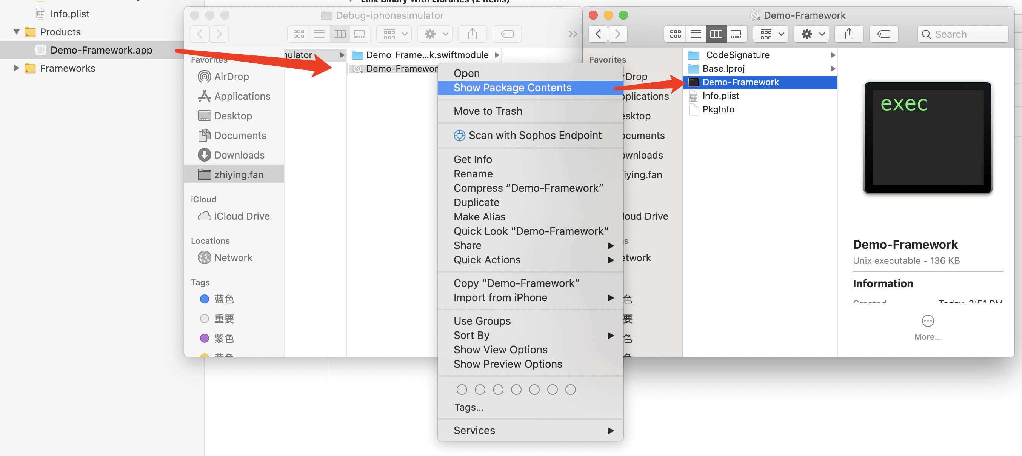
Task: Click the Edit Tags icon in Demo-Framework toolbar
Action: [x=883, y=34]
